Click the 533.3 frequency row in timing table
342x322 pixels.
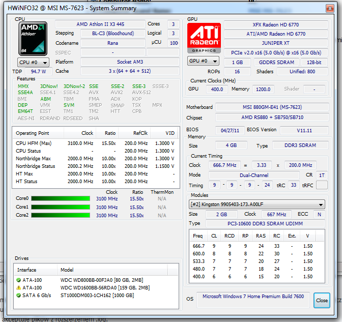click(x=257, y=261)
